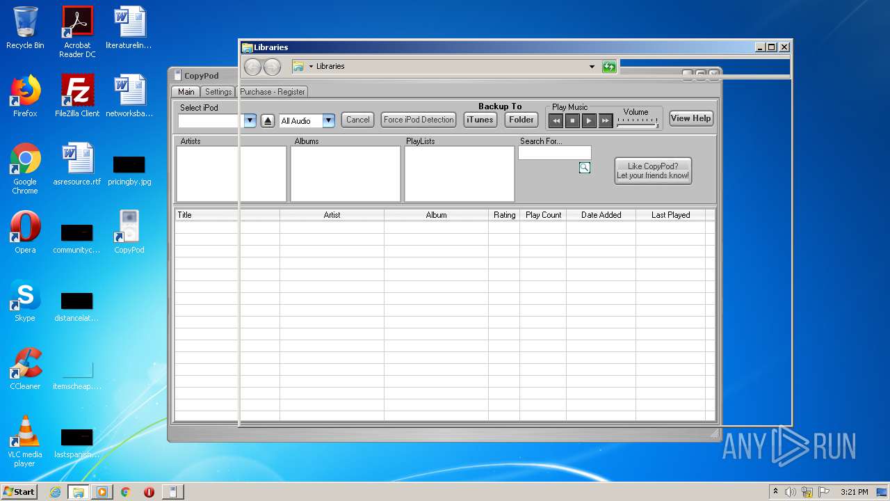Sort by the Album column header
Viewport: 890px width, 501px height.
(436, 215)
